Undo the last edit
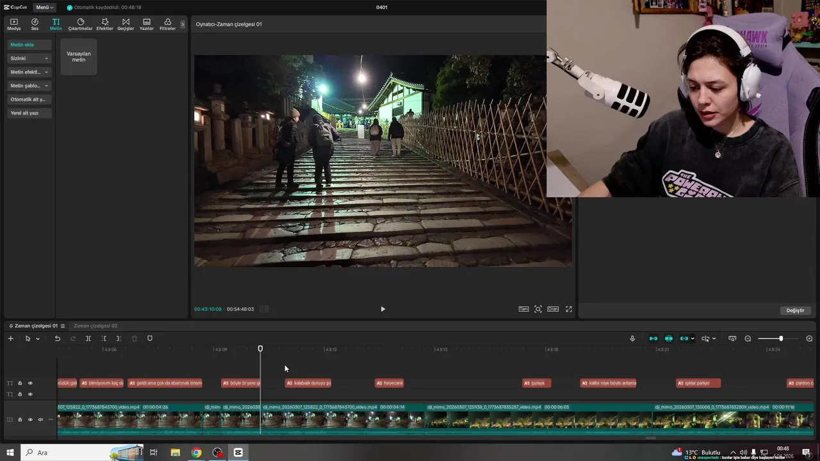Screen dimensions: 820x461 coord(57,339)
